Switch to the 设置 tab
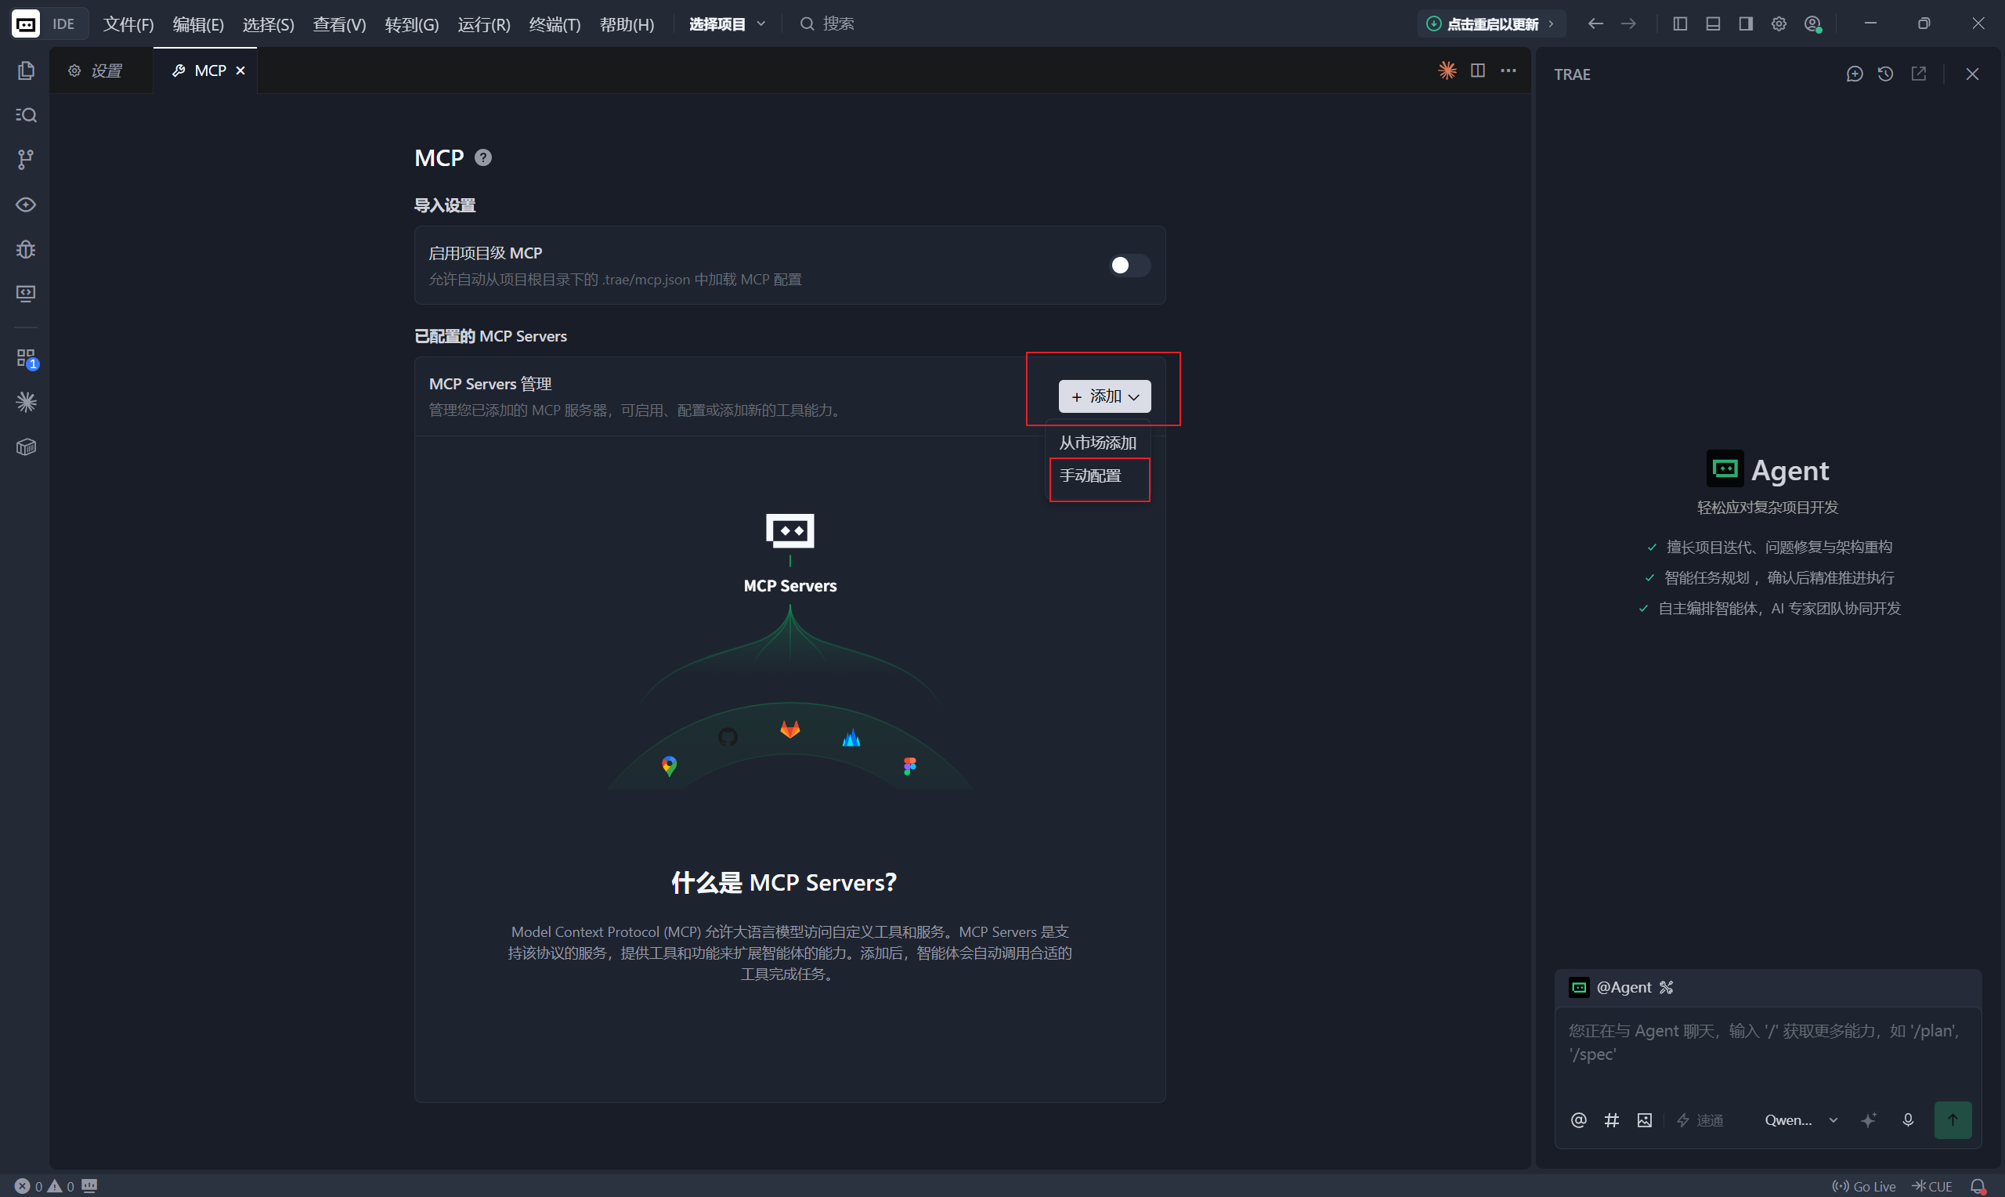The height and width of the screenshot is (1197, 2005). coord(101,71)
